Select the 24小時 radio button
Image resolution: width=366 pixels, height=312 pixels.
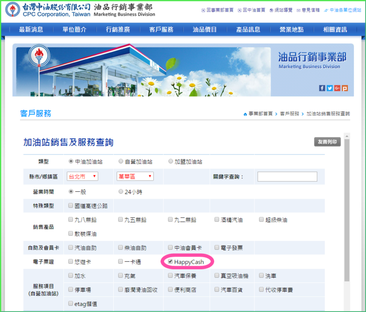121,192
